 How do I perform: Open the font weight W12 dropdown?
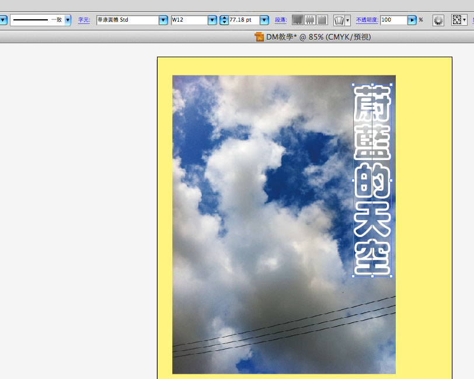click(x=212, y=20)
